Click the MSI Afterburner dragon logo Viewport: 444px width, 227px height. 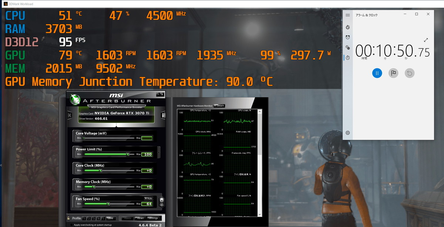(75, 100)
